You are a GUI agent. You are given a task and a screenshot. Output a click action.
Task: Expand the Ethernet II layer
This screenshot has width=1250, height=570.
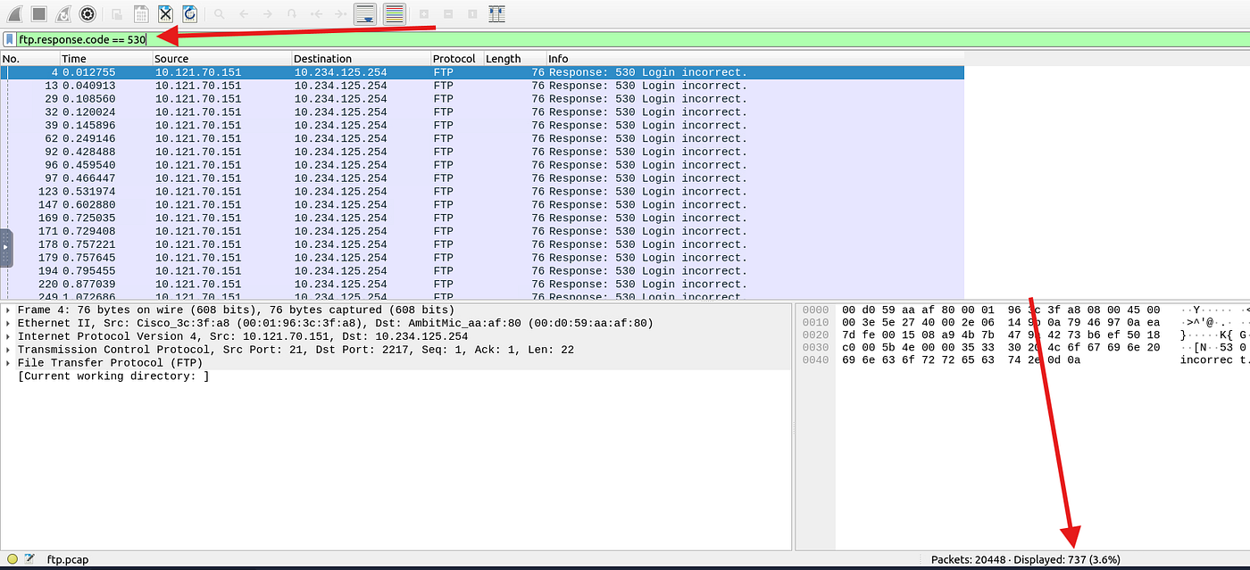pyautogui.click(x=8, y=324)
